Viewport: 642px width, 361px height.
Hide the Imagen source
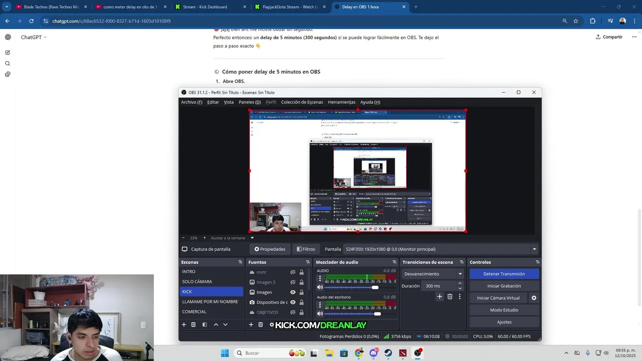(293, 292)
